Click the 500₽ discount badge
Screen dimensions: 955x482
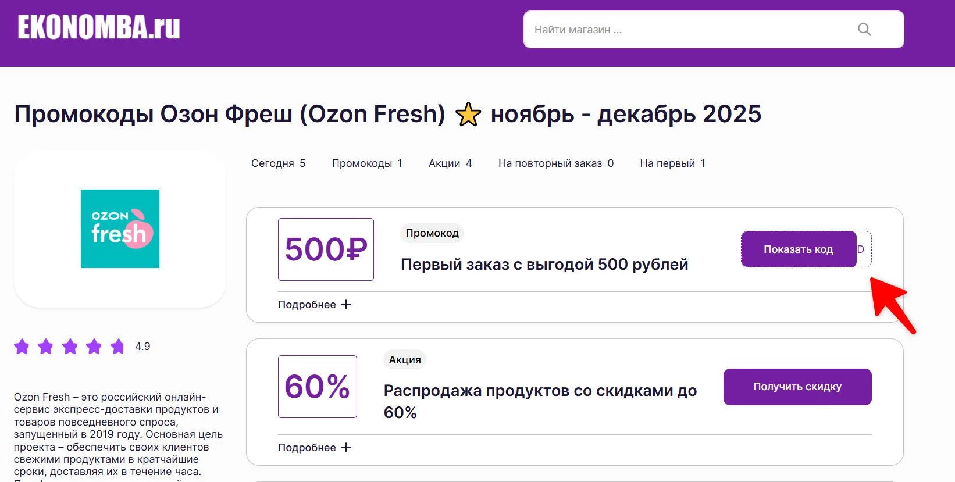coord(326,249)
